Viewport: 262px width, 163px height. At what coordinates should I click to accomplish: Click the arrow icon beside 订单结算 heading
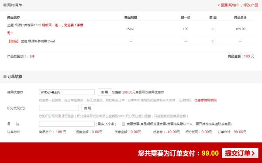[x=5, y=76]
